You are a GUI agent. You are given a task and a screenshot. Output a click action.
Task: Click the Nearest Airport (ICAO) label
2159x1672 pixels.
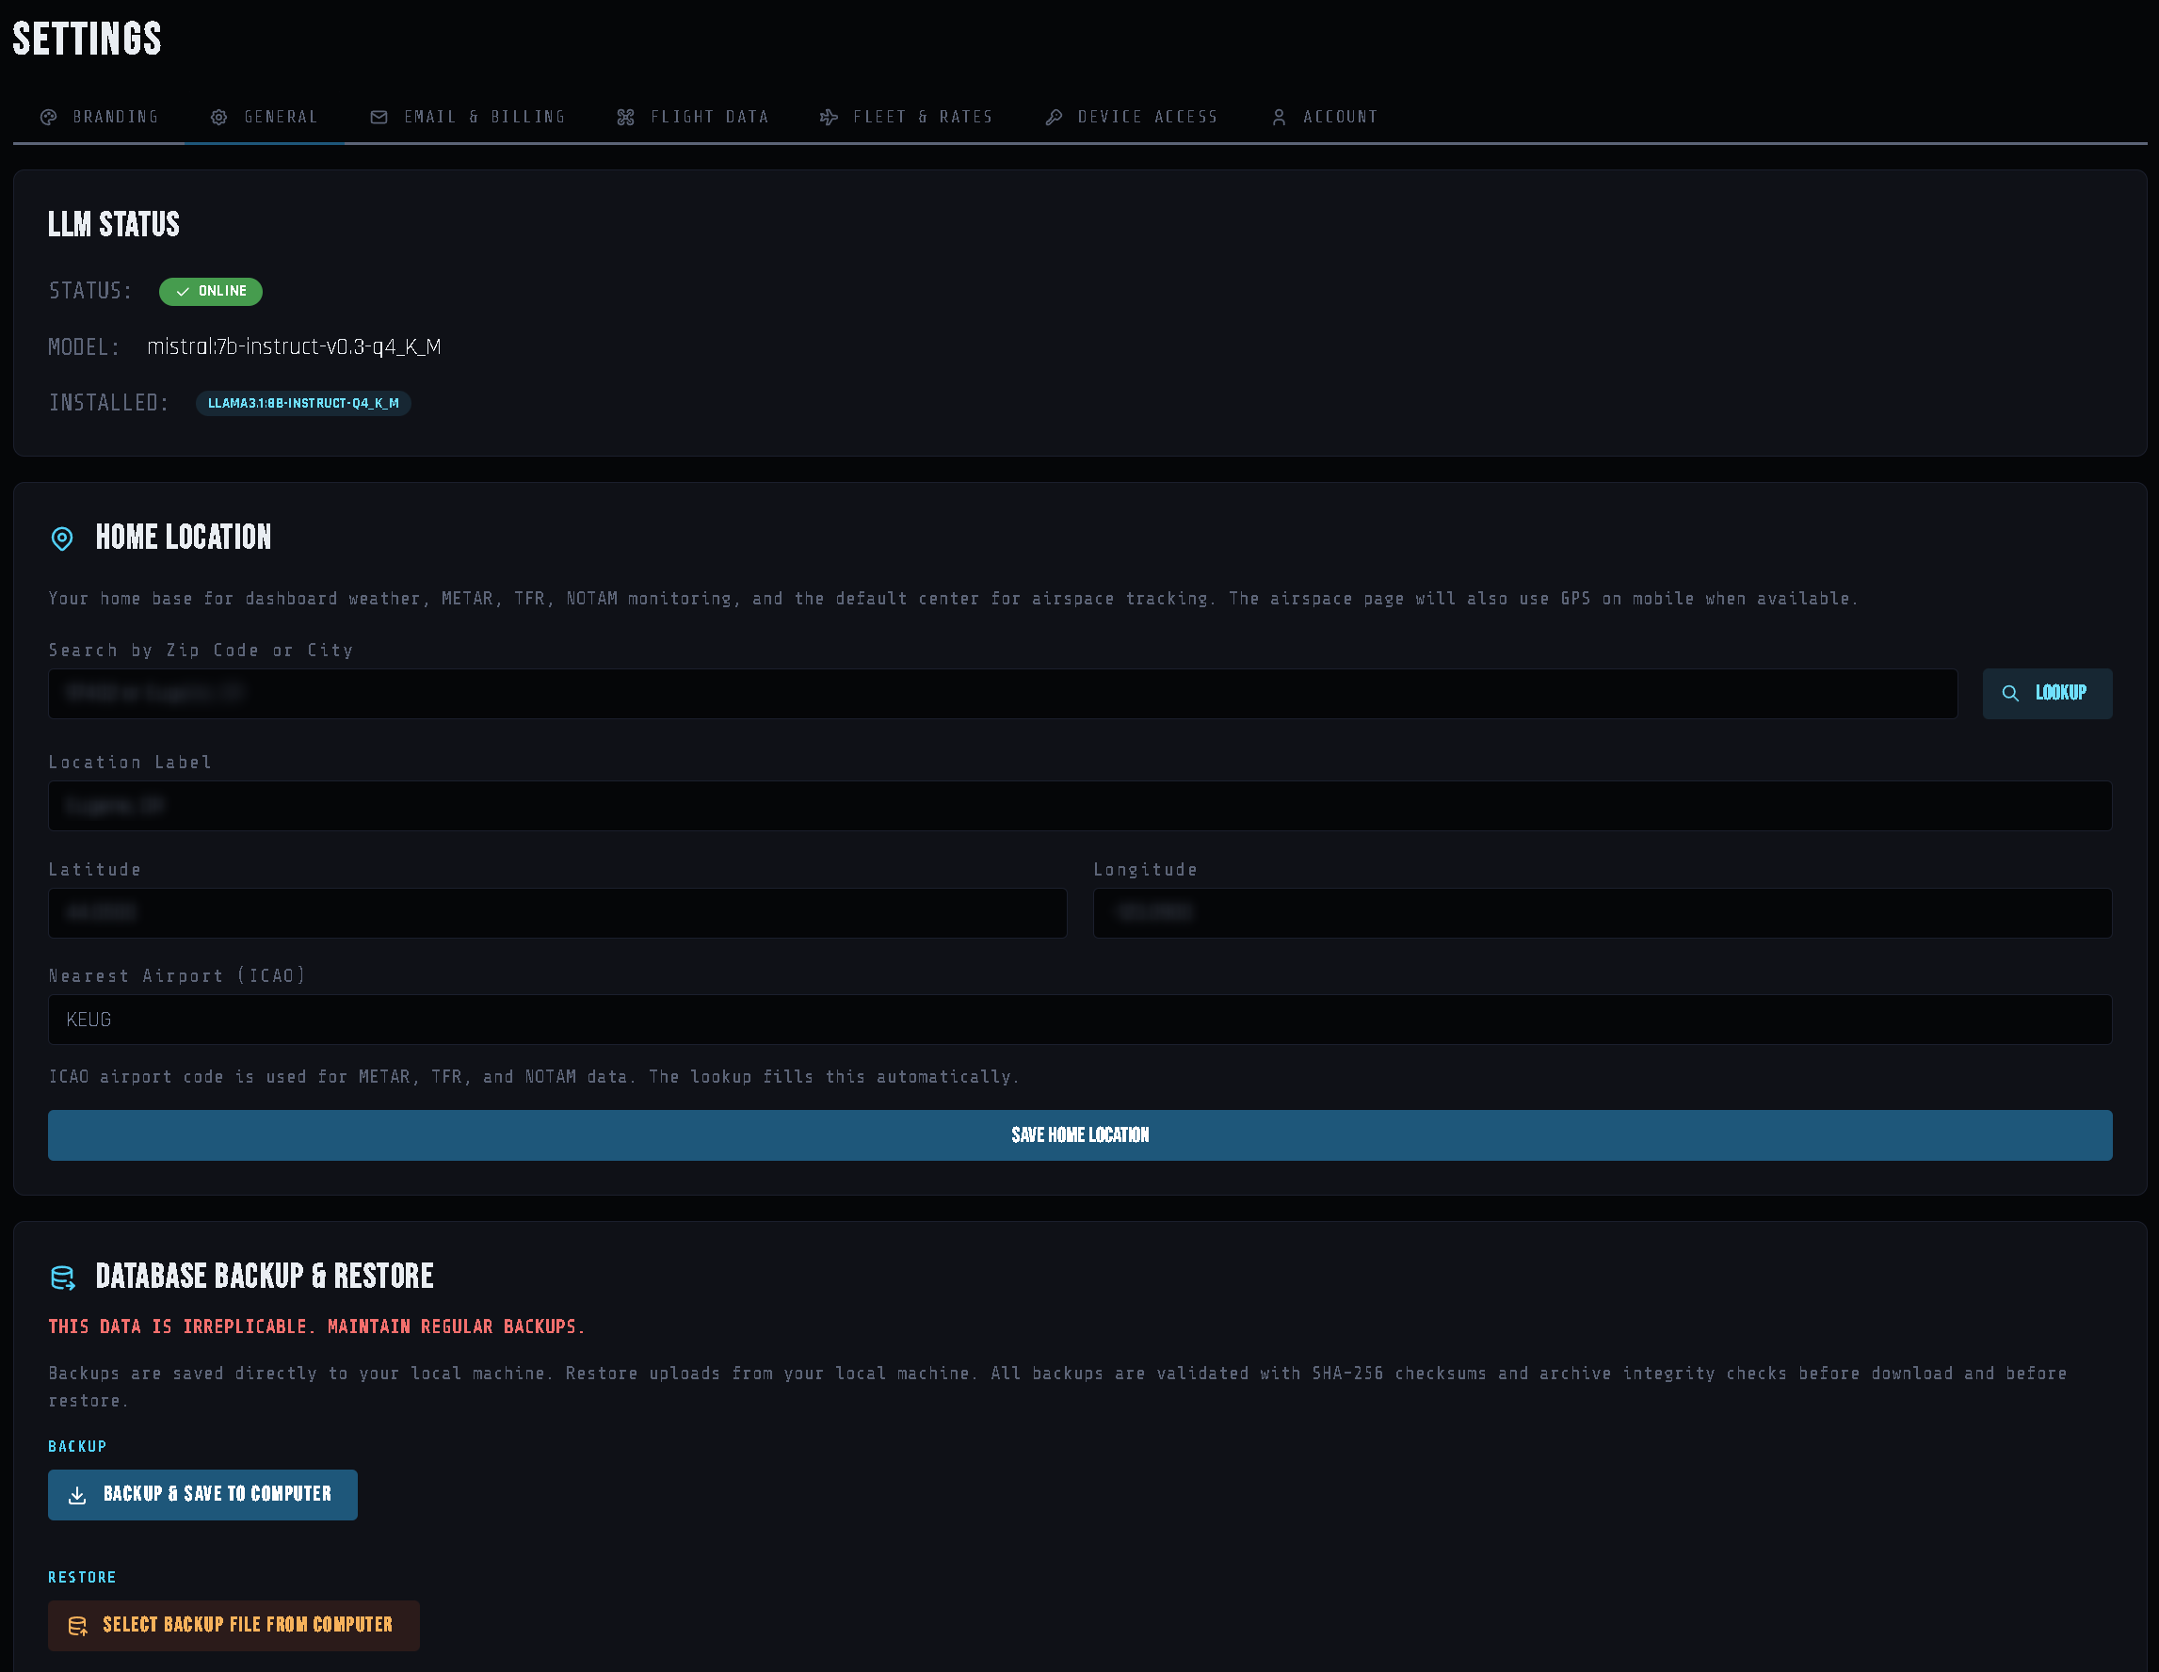tap(177, 976)
